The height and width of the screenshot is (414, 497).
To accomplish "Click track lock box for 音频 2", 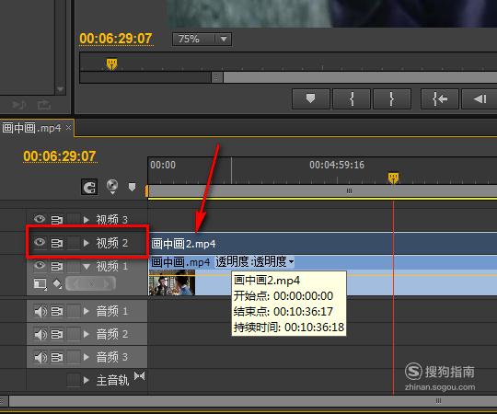I will 74,334.
